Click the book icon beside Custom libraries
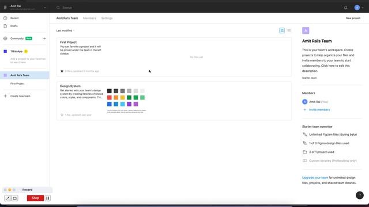Viewport: 369px width, 207px height. pos(305,161)
